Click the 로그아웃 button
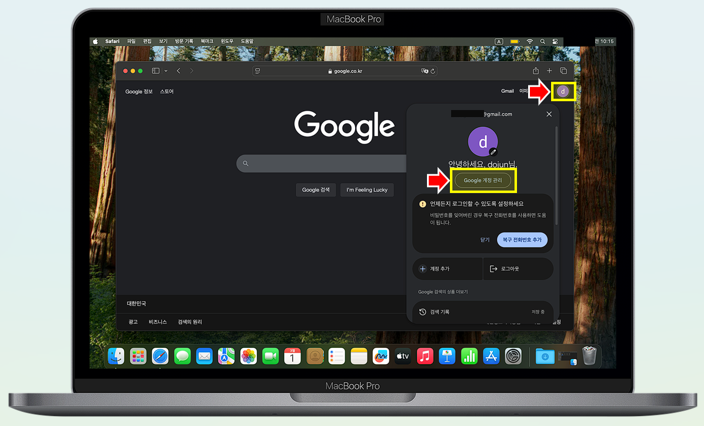 [x=518, y=269]
